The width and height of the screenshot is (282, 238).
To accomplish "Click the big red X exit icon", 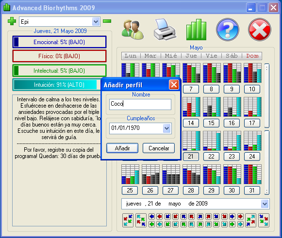I will 260,30.
